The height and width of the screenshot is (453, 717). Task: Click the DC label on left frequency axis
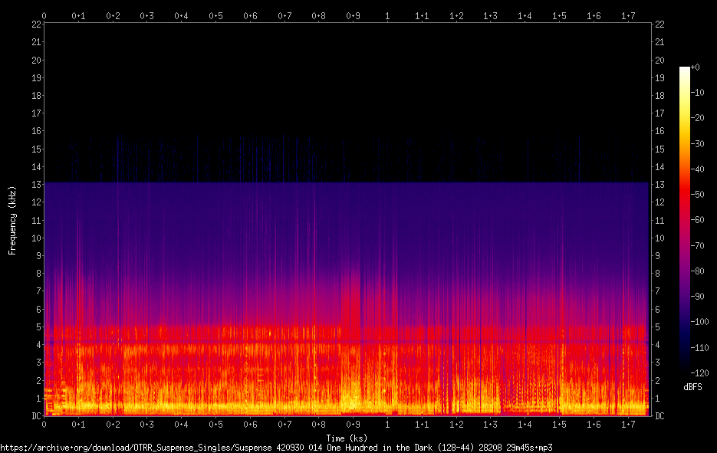[36, 415]
